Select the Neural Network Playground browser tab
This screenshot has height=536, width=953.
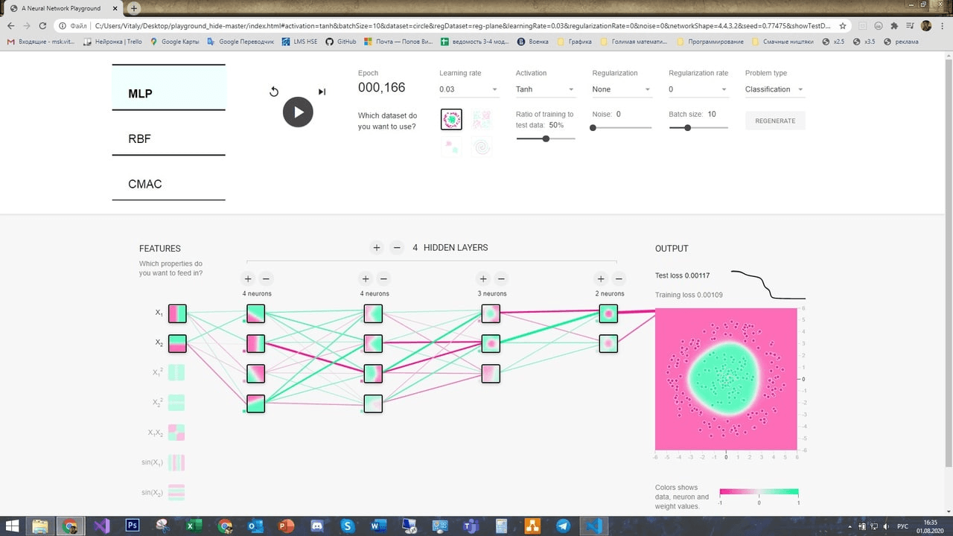point(63,8)
